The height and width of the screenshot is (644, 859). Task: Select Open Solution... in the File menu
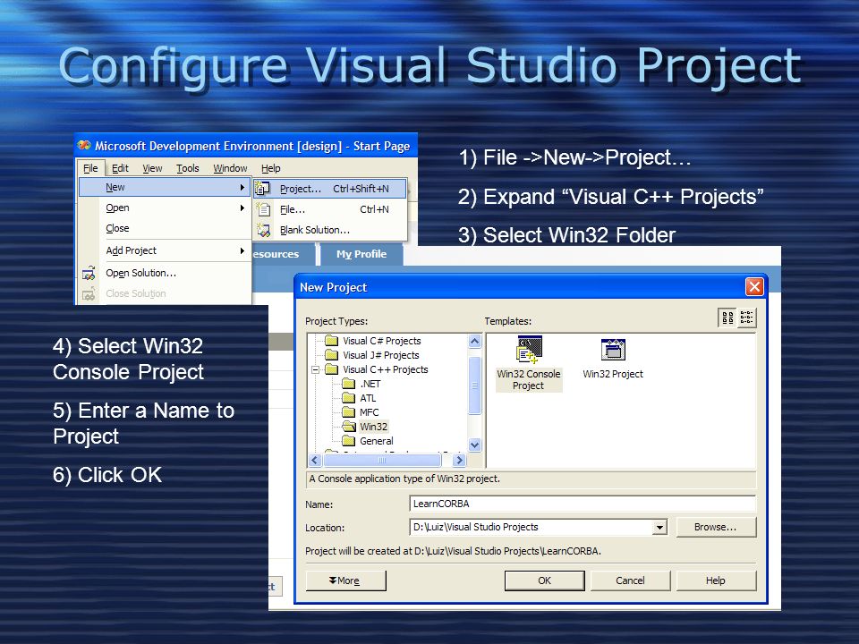point(165,273)
